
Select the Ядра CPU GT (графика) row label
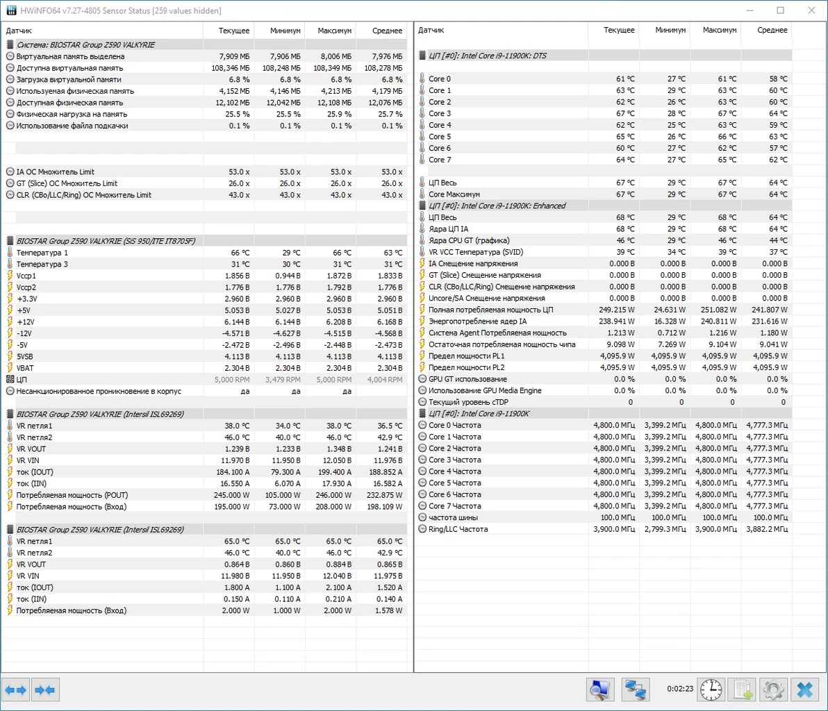pyautogui.click(x=470, y=240)
